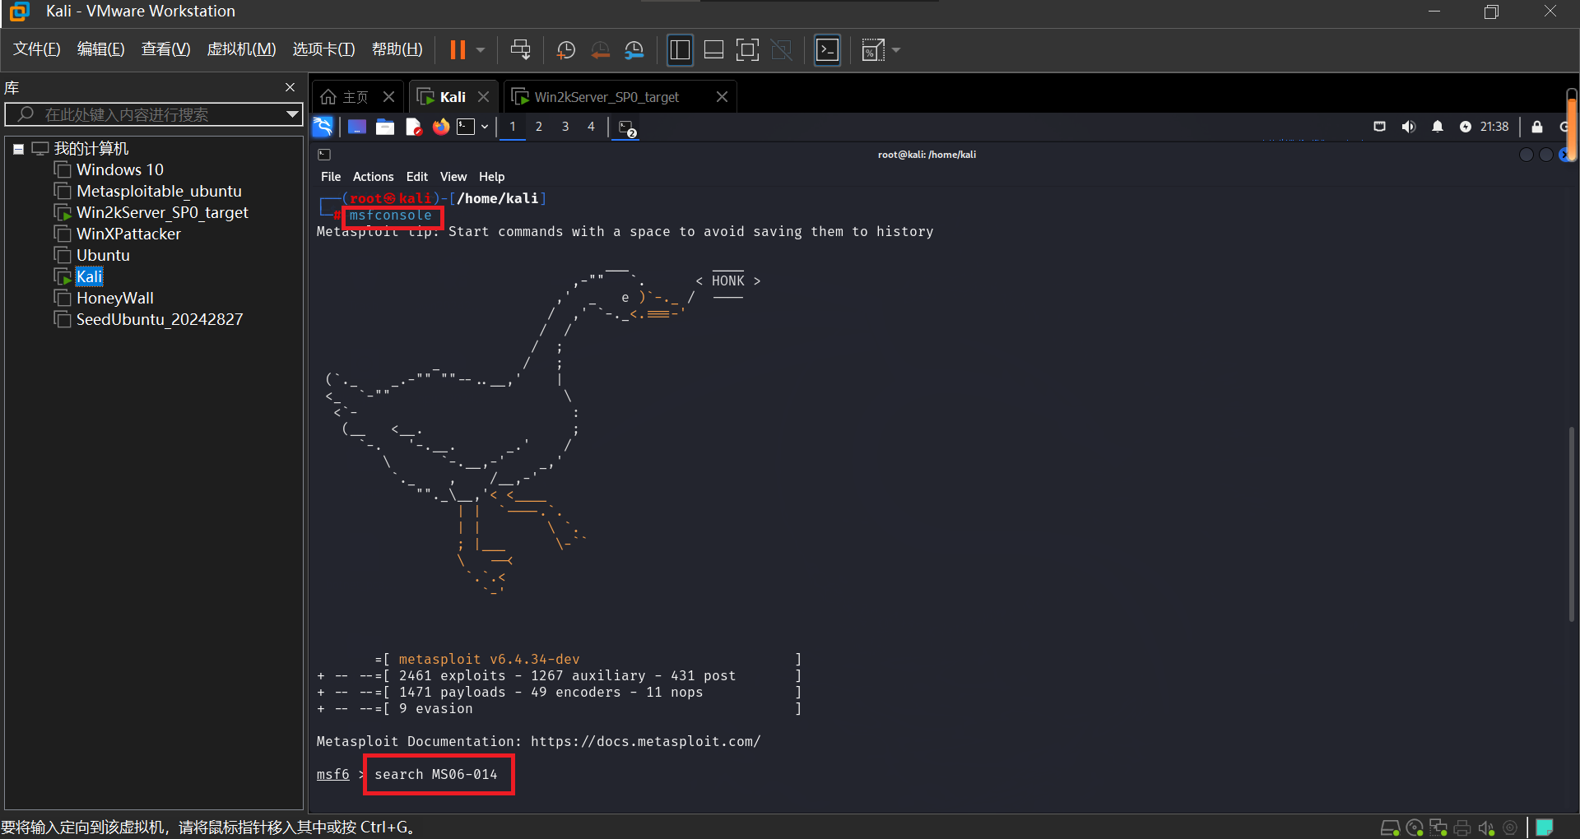
Task: Open the terminal View menu
Action: pos(453,177)
